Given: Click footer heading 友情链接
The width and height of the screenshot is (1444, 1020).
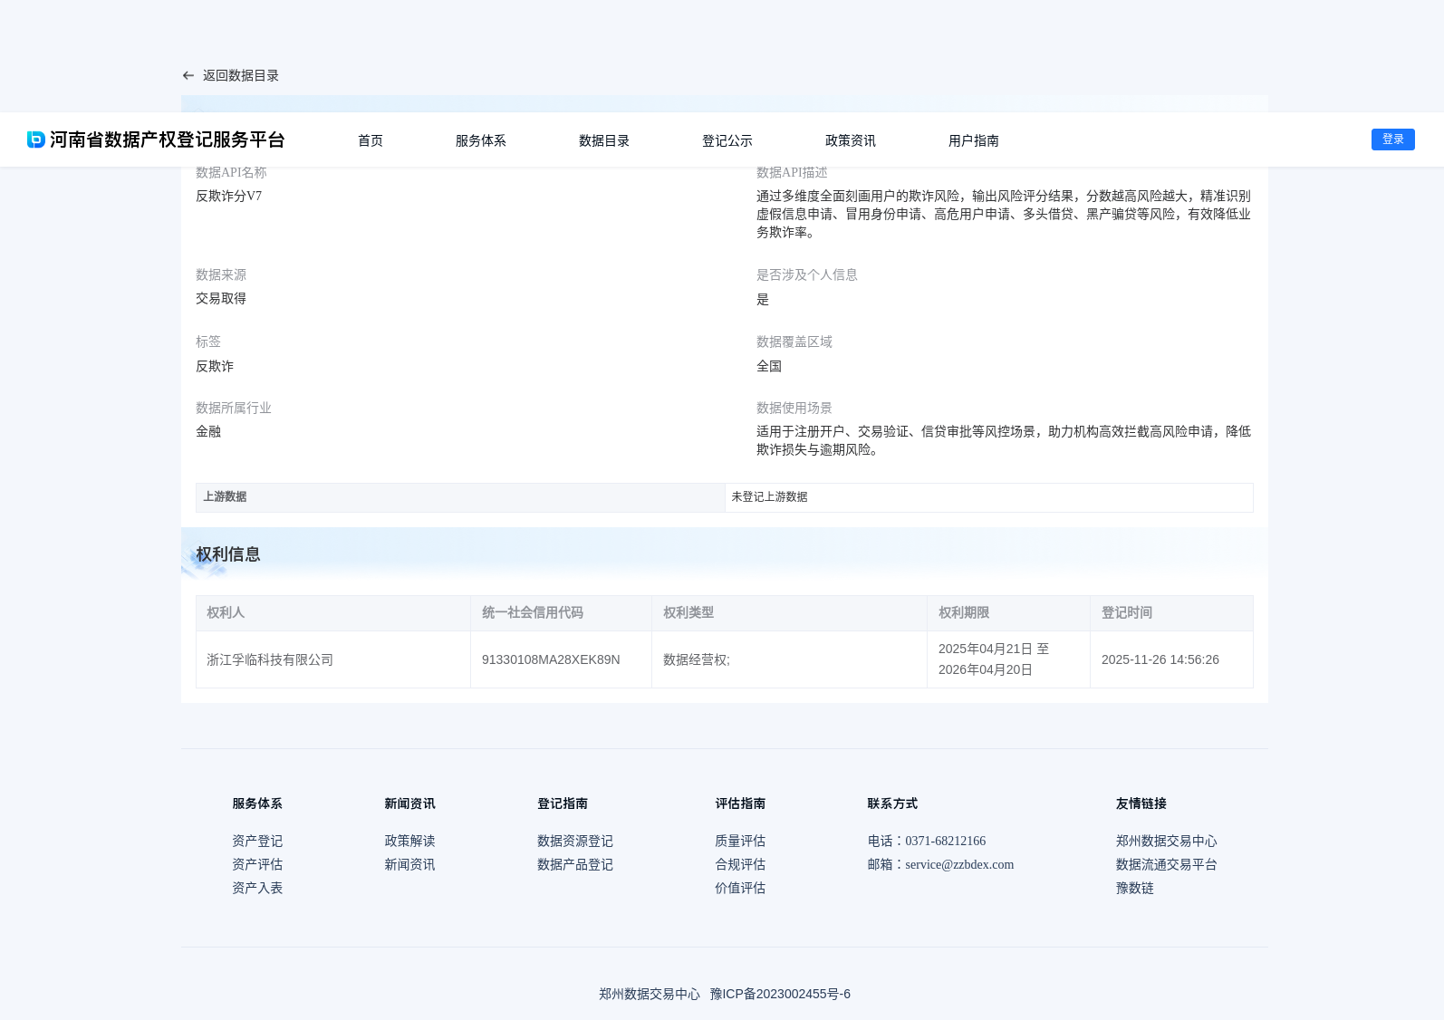Looking at the screenshot, I should pyautogui.click(x=1141, y=804).
